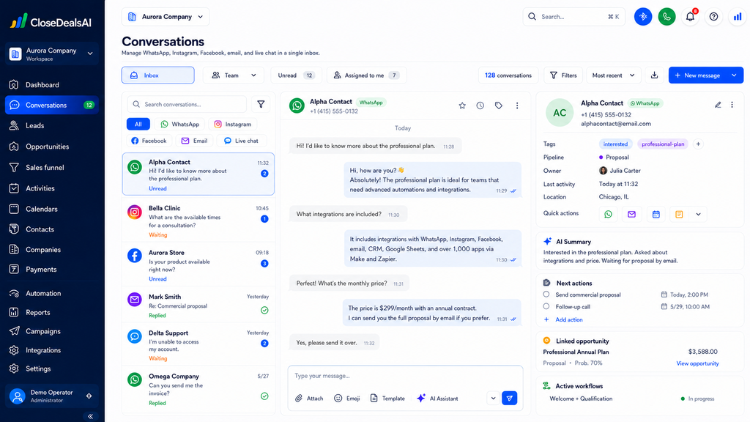The width and height of the screenshot is (750, 422).
Task: Open Automation in sidebar
Action: (52, 293)
